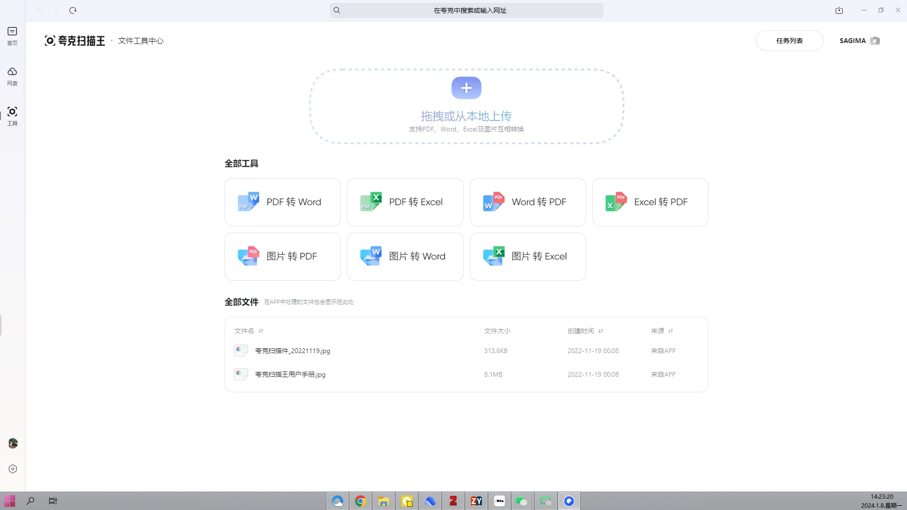Open WeChat from taskbar

[x=522, y=501]
